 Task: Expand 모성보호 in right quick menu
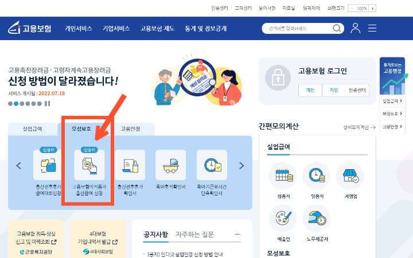(392, 114)
